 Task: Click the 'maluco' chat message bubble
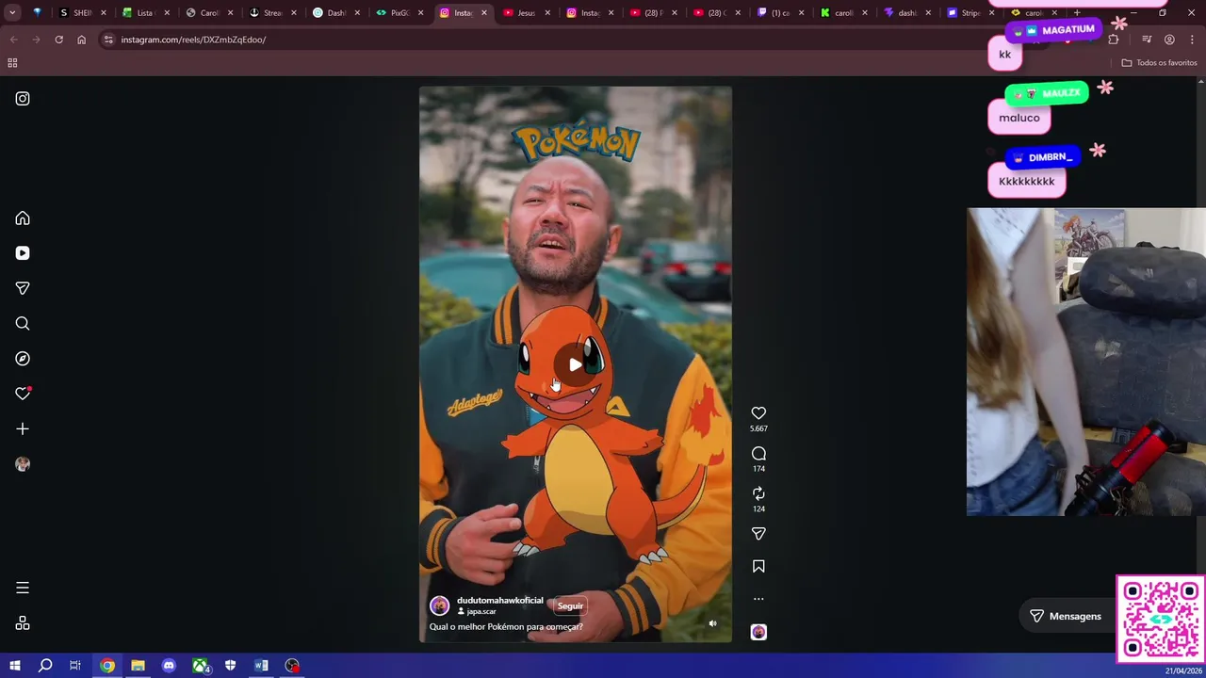(1019, 118)
